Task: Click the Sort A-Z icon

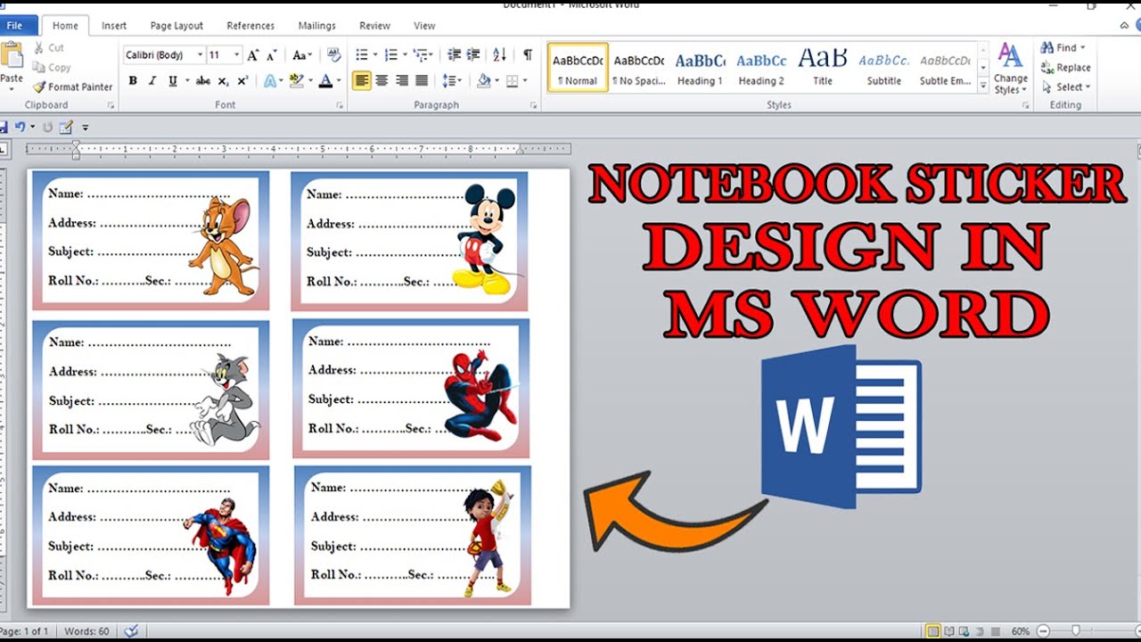Action: click(499, 55)
